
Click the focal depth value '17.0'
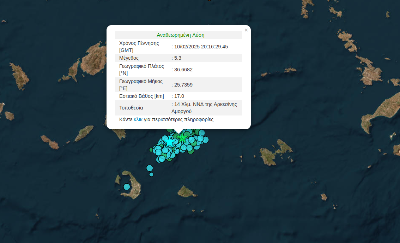[179, 96]
